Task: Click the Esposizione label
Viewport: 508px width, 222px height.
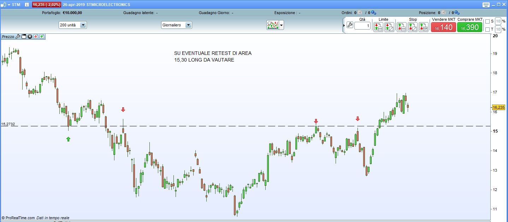Action: click(285, 13)
